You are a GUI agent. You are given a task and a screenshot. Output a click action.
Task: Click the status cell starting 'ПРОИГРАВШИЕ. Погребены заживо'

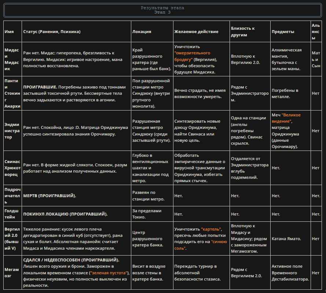(76, 93)
